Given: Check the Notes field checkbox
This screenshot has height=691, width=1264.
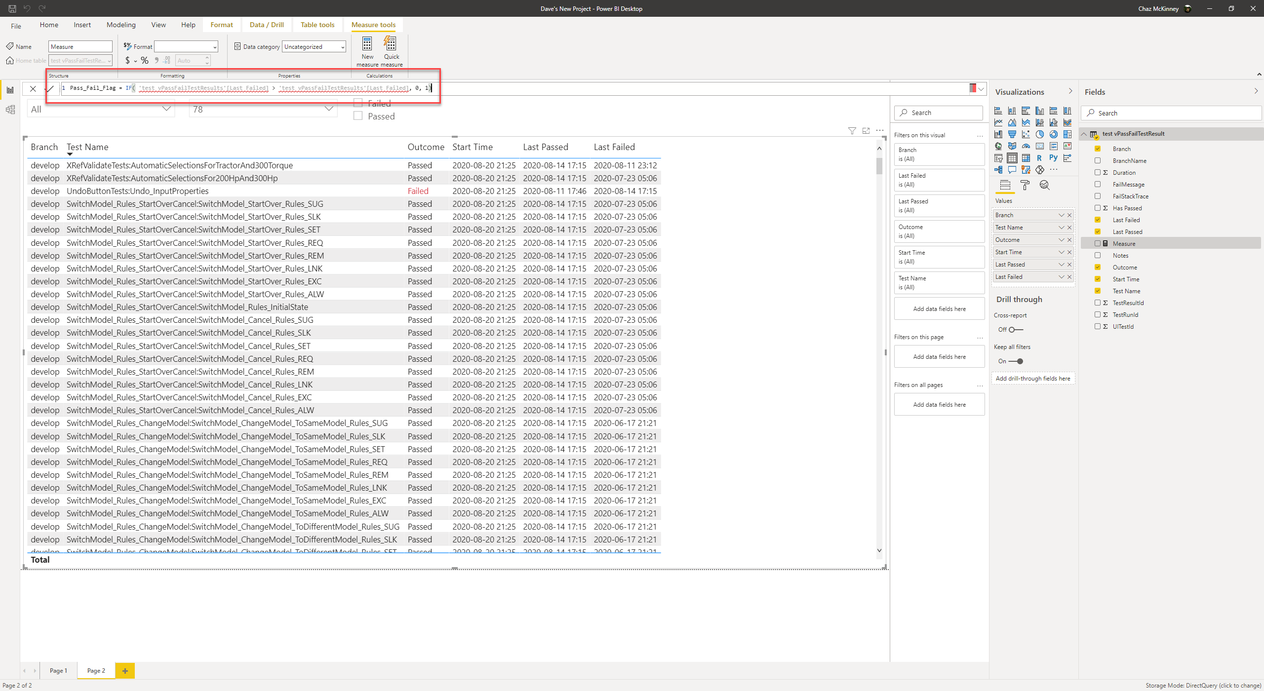Looking at the screenshot, I should point(1098,255).
